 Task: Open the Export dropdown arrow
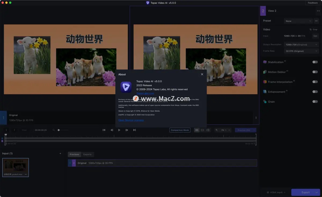[317, 192]
